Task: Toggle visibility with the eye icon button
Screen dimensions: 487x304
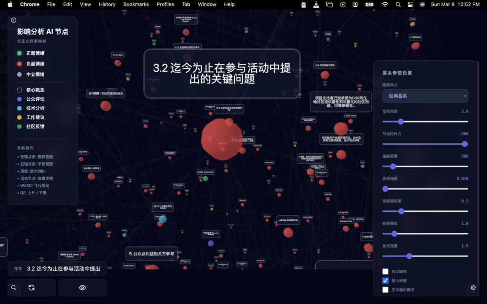Action: click(x=82, y=288)
